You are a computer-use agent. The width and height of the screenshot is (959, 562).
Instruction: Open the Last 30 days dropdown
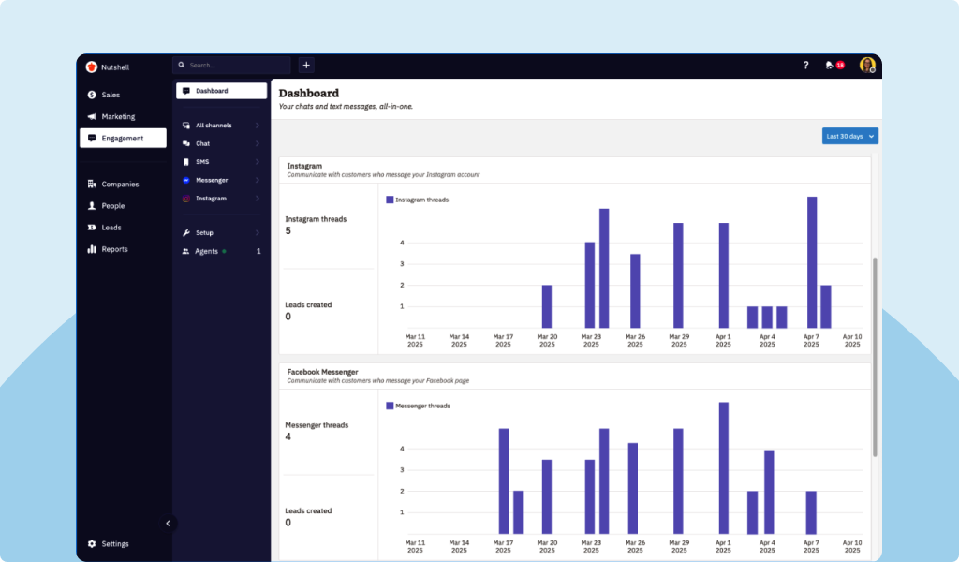tap(848, 135)
